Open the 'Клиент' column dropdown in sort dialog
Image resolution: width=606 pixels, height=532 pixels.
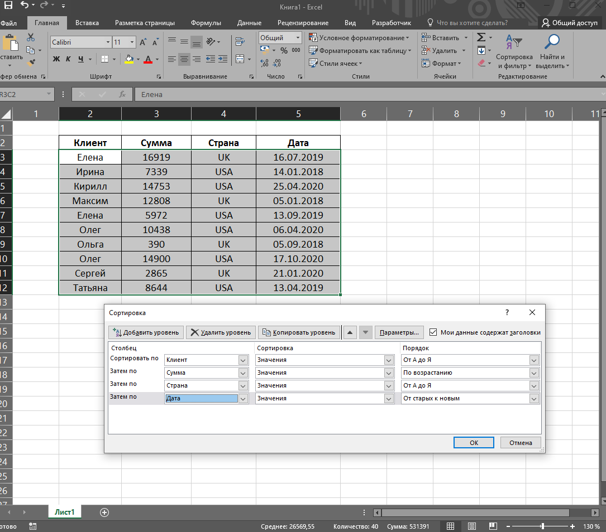coord(243,360)
